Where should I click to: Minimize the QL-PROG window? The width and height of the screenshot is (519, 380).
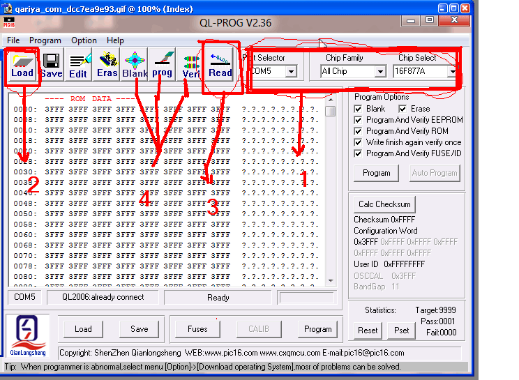point(411,20)
